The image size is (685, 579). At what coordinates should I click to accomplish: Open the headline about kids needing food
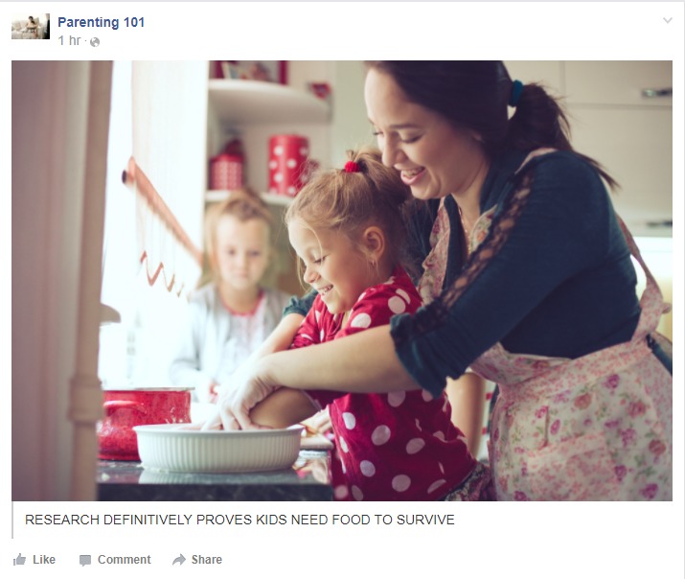click(240, 520)
